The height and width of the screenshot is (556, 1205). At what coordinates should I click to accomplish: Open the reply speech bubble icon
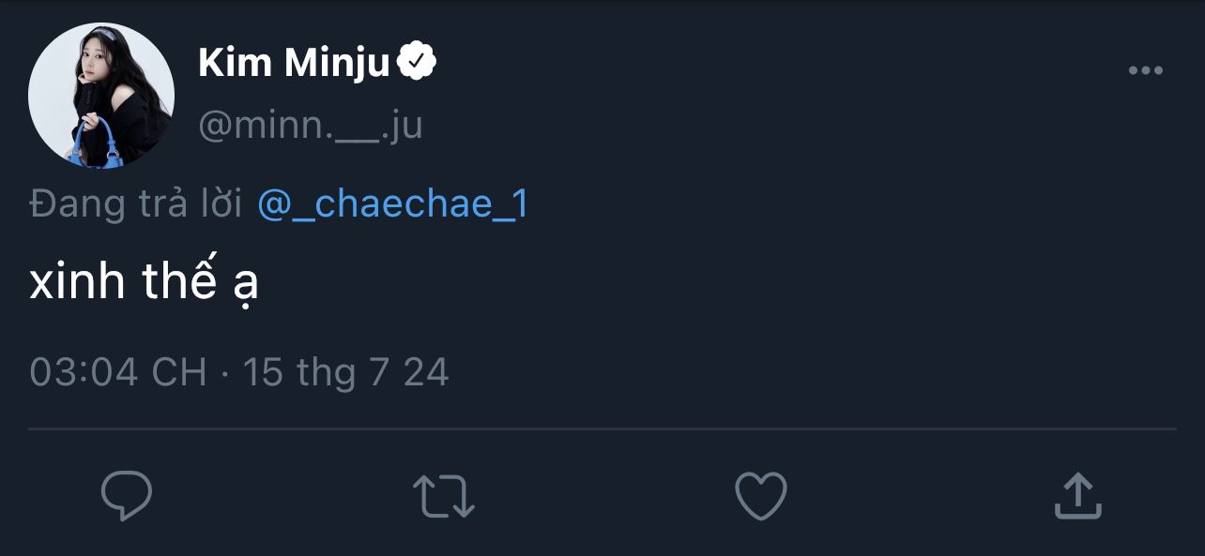click(127, 495)
